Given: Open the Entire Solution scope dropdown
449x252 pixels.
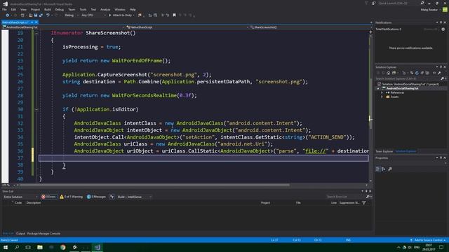Looking at the screenshot, I should click(x=20, y=197).
